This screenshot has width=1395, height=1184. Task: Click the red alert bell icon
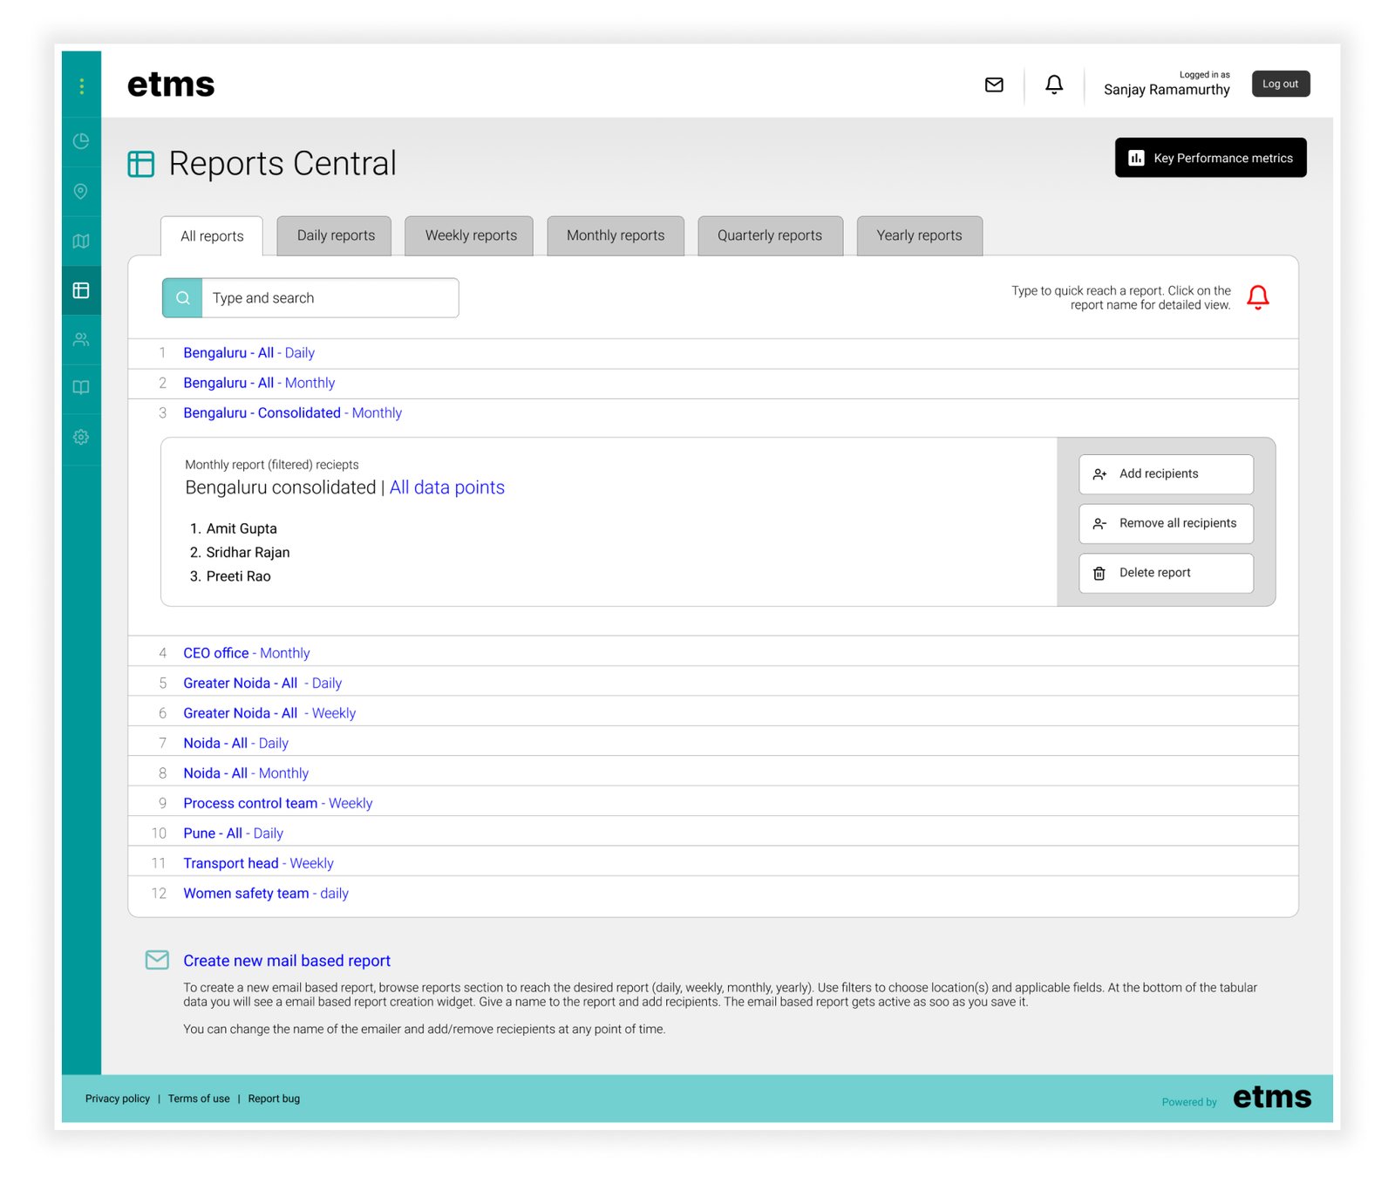coord(1257,297)
